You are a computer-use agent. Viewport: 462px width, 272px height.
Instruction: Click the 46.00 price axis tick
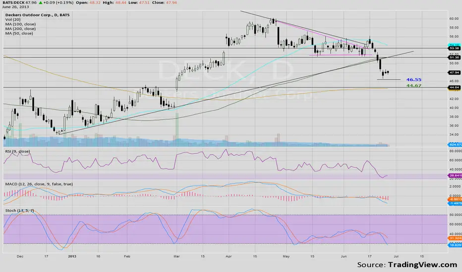tap(454, 81)
